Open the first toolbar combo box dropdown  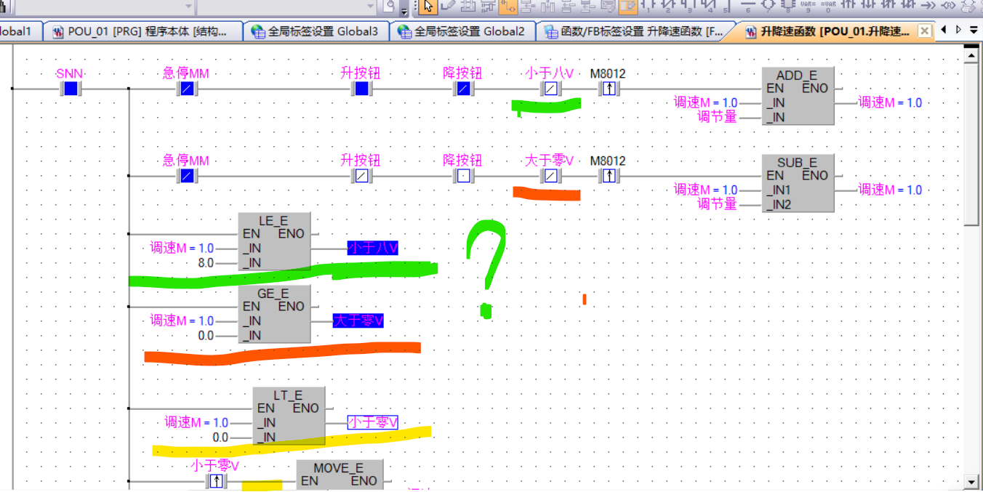(x=188, y=7)
